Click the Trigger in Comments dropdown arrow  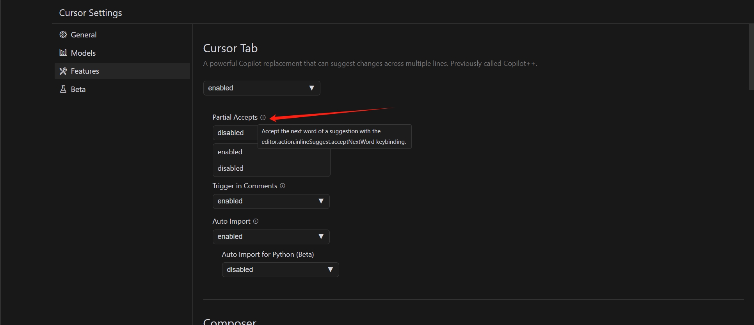[321, 201]
